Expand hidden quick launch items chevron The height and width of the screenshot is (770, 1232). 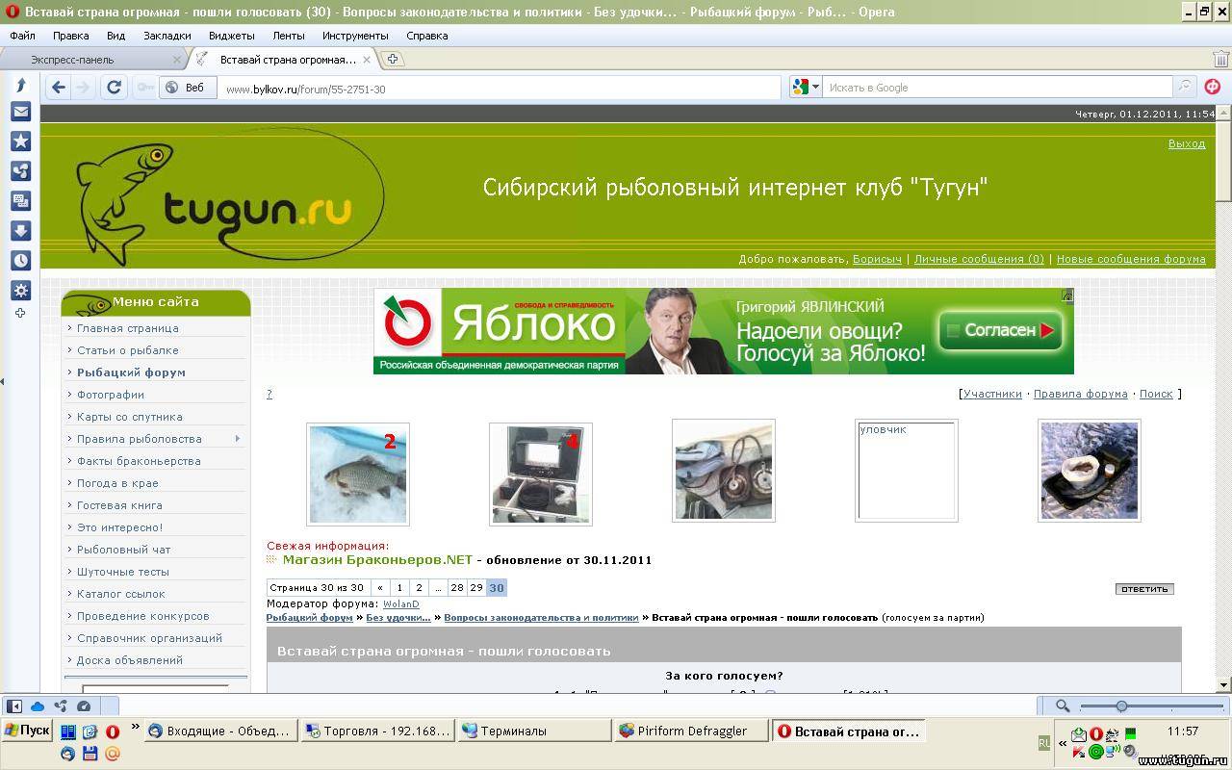136,727
